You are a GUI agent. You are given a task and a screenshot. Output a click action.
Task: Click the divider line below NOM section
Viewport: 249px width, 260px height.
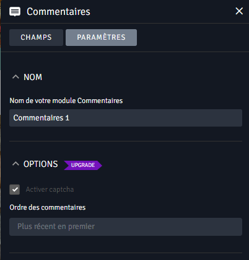click(x=126, y=141)
